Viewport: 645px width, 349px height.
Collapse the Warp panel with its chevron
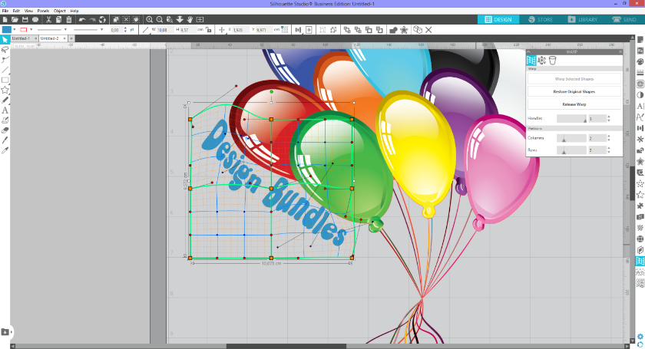[529, 52]
